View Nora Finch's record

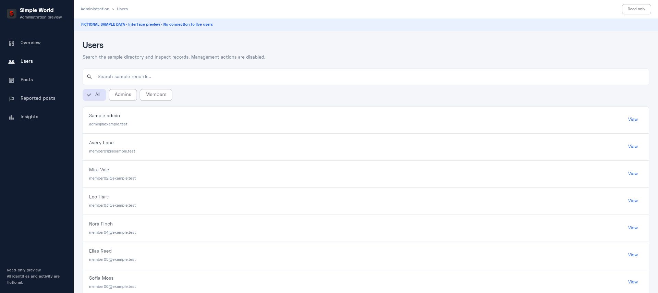tap(633, 228)
